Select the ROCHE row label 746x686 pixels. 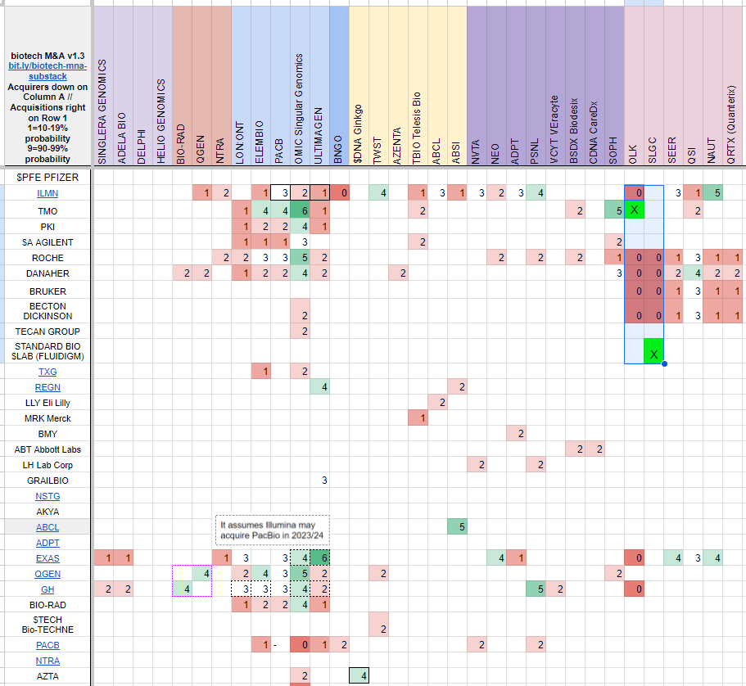point(47,258)
